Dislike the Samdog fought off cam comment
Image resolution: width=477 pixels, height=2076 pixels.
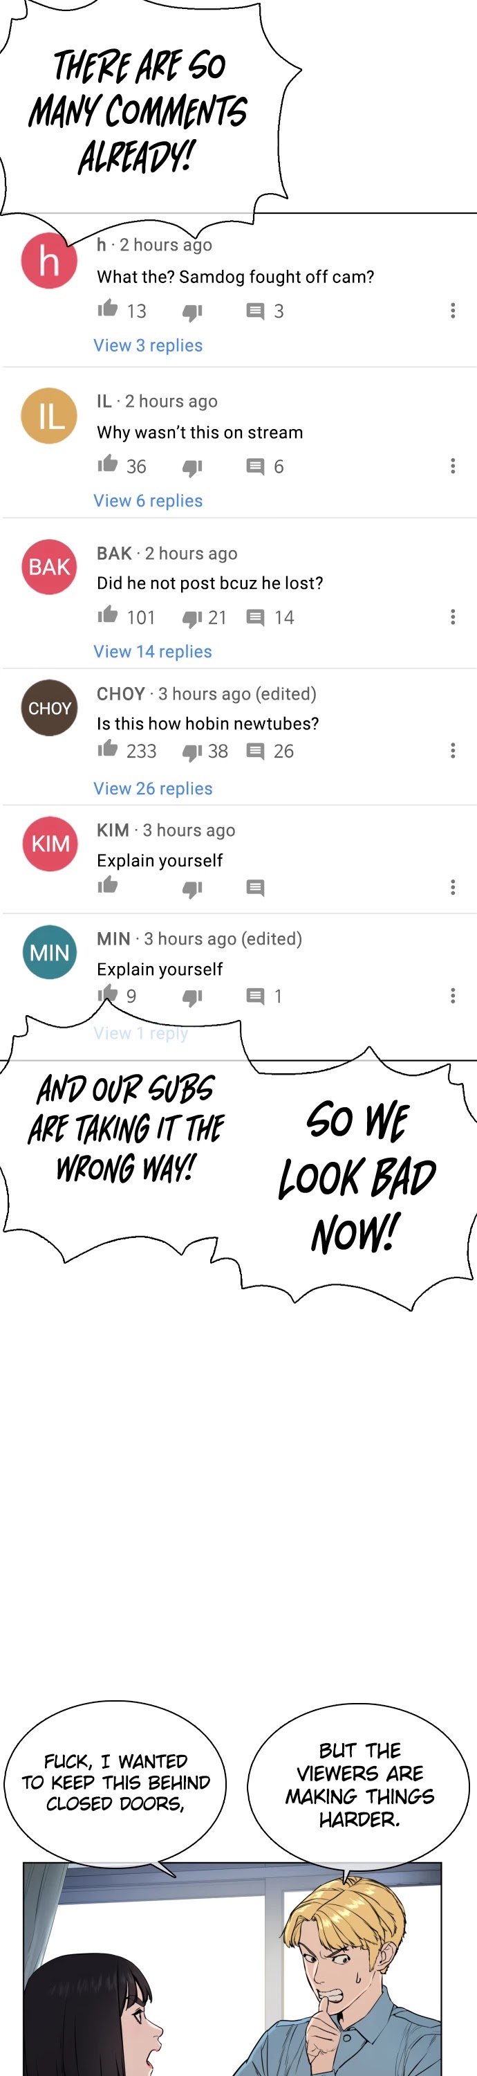point(191,312)
